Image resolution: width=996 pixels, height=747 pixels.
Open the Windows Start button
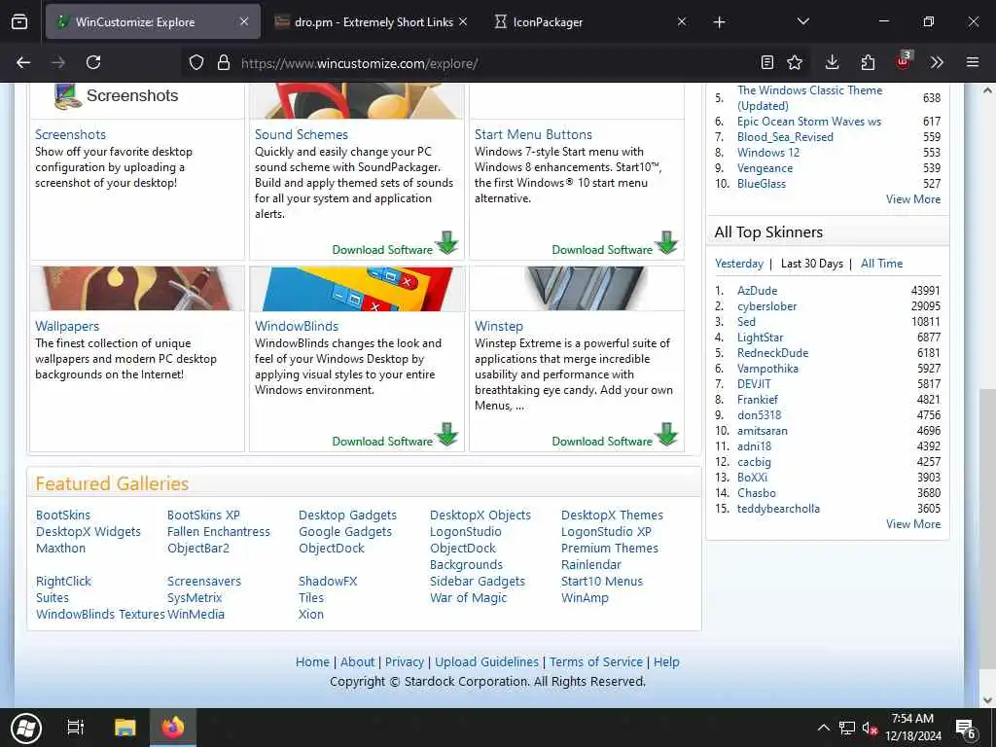[x=26, y=728]
